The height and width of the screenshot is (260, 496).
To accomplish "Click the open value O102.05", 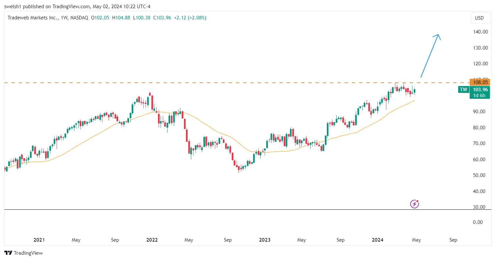I will point(101,18).
